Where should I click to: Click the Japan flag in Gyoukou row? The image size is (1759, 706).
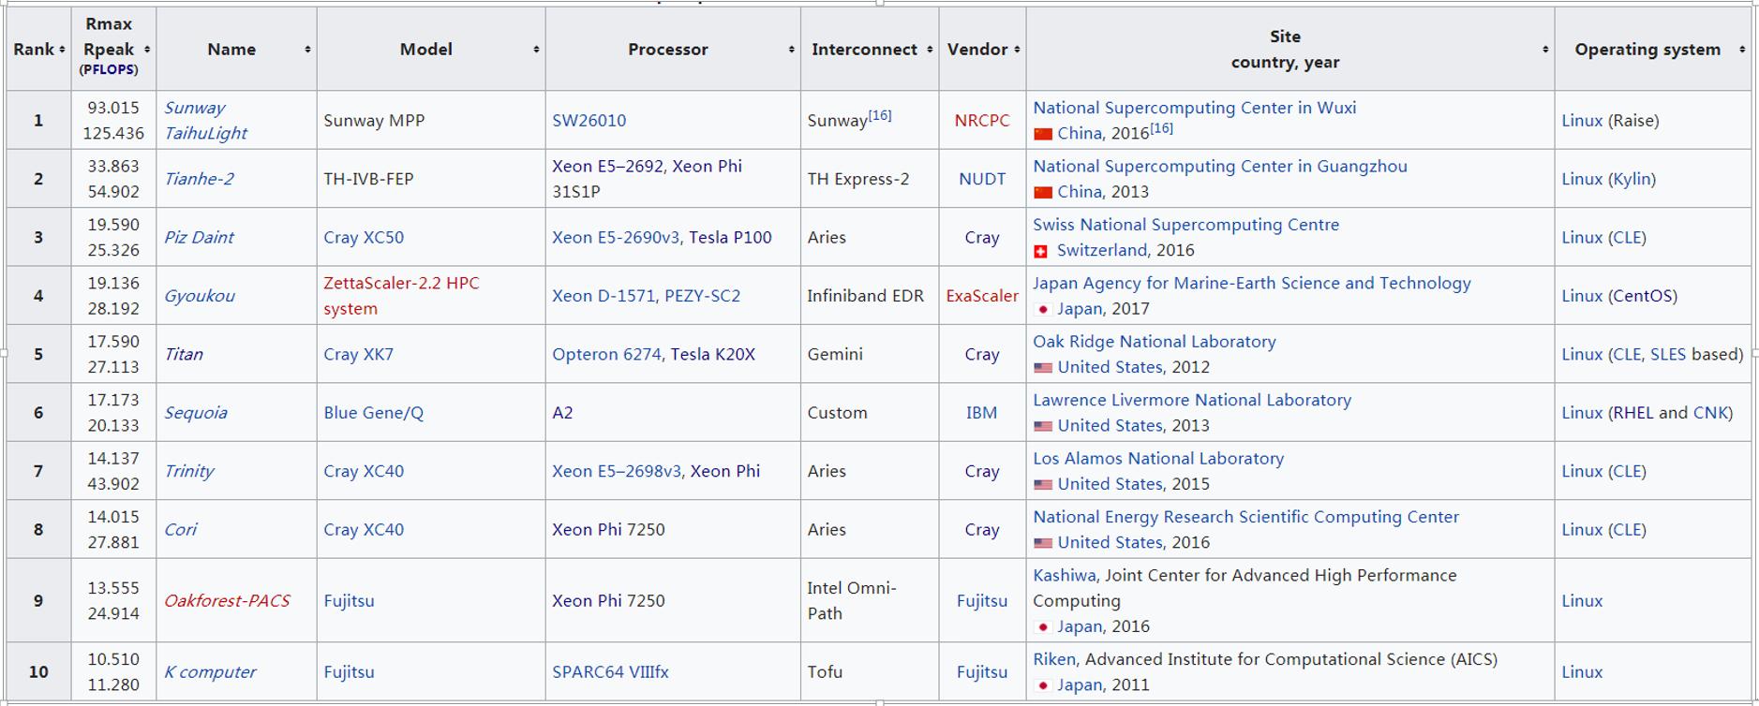point(1042,309)
